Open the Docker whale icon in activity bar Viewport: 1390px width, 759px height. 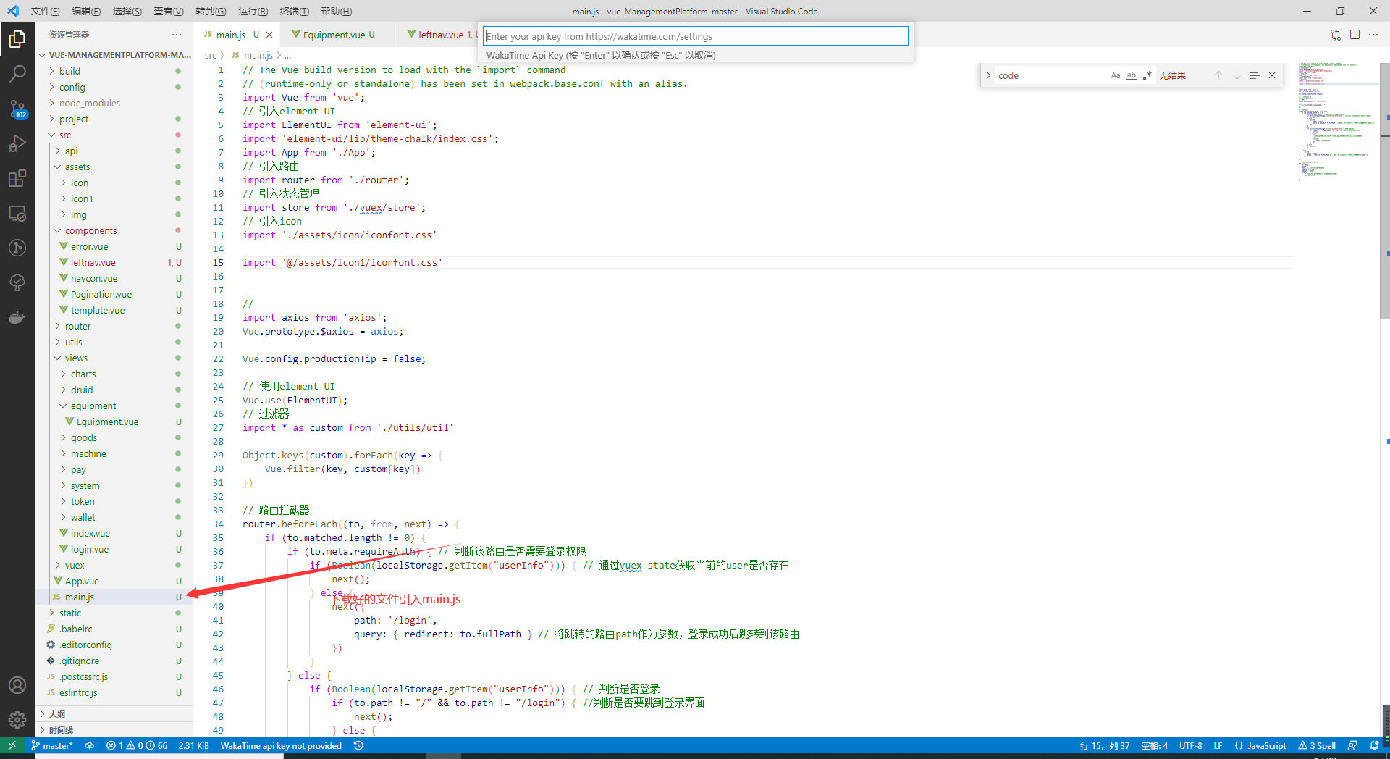tap(17, 317)
